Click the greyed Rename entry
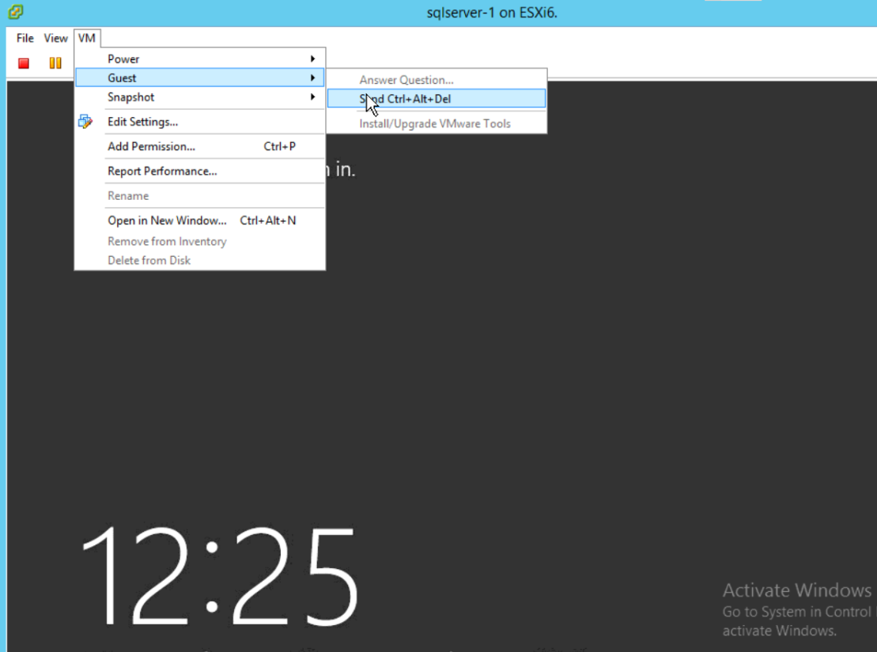The height and width of the screenshot is (652, 877). 199,196
